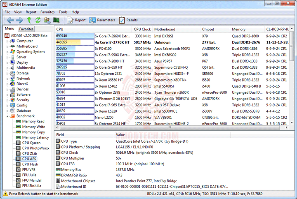This screenshot has height=199, width=297.
Task: Expand the Computer tree node
Action: coord(7,41)
